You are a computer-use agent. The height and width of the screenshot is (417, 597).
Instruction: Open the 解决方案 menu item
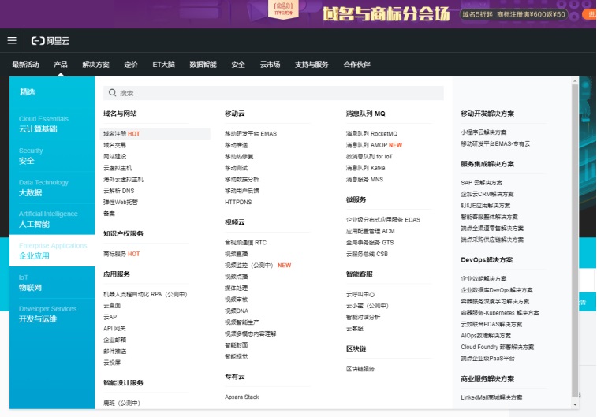(96, 65)
